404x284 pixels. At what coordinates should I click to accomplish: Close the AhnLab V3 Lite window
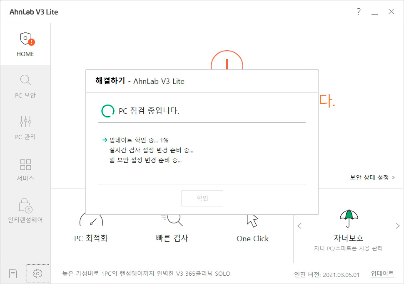pos(391,11)
